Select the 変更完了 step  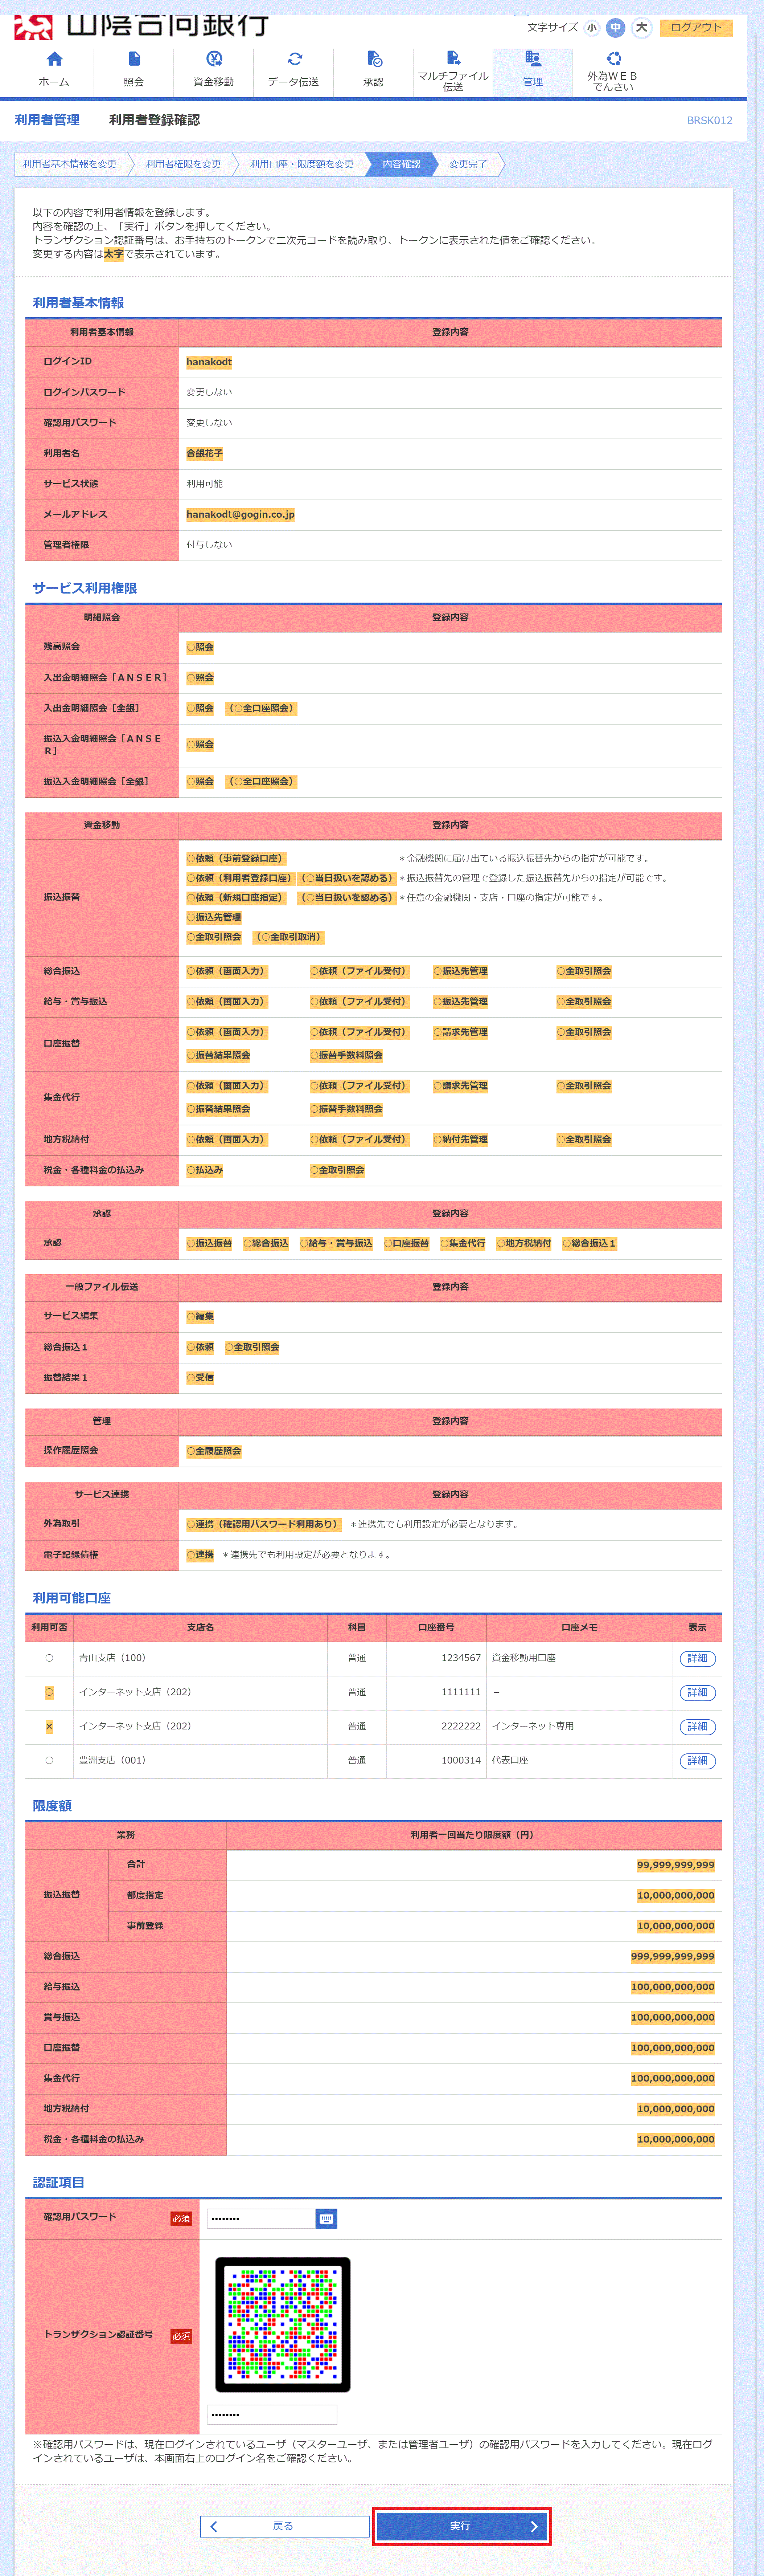(468, 164)
